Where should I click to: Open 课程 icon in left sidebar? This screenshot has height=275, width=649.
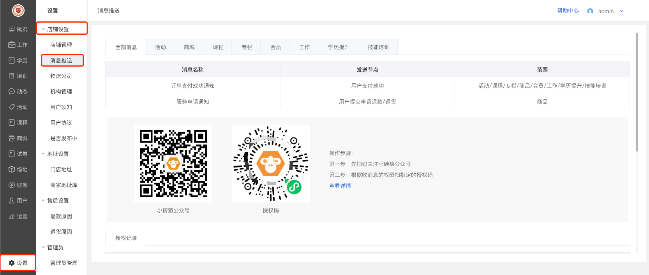12,123
